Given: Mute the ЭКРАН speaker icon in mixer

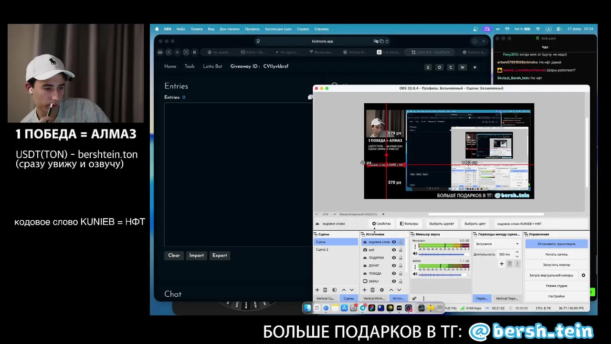Looking at the screenshot, I should (x=415, y=274).
